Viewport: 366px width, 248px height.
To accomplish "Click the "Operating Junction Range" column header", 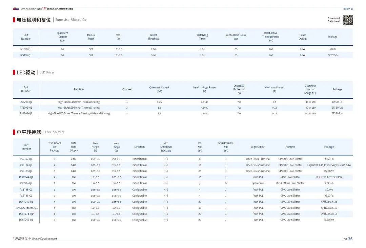I will point(310,89).
